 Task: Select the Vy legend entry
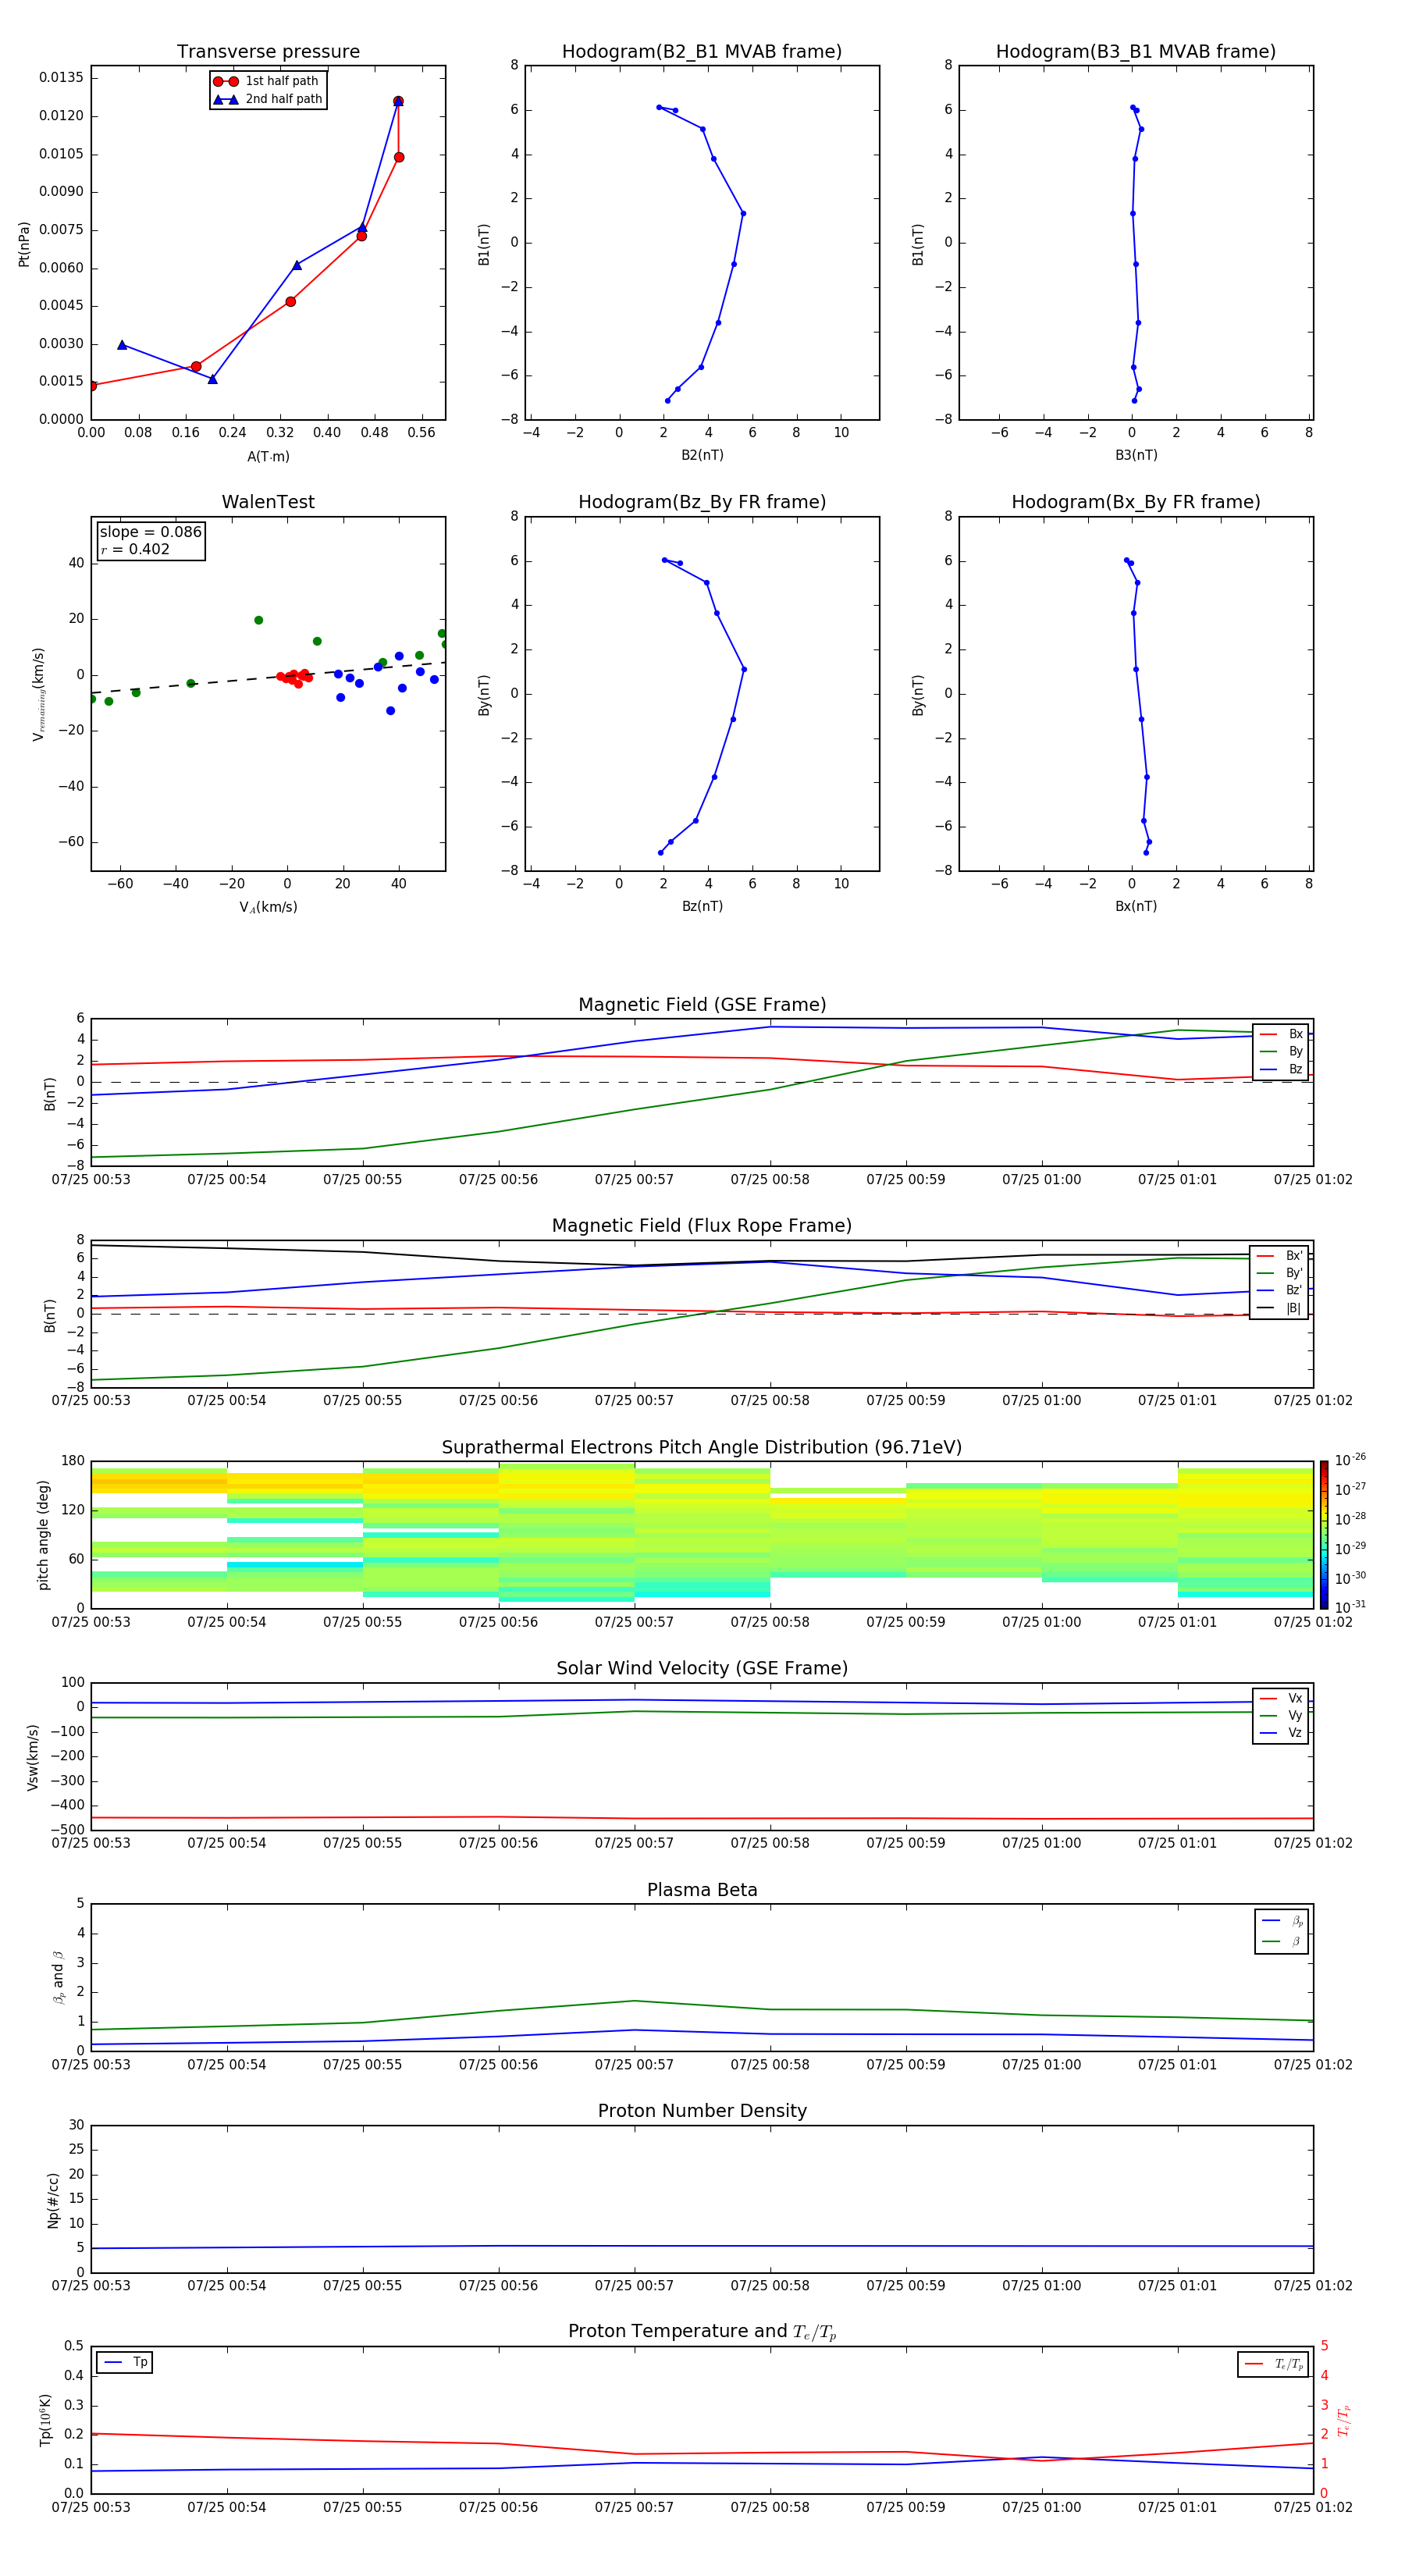pyautogui.click(x=1281, y=1715)
